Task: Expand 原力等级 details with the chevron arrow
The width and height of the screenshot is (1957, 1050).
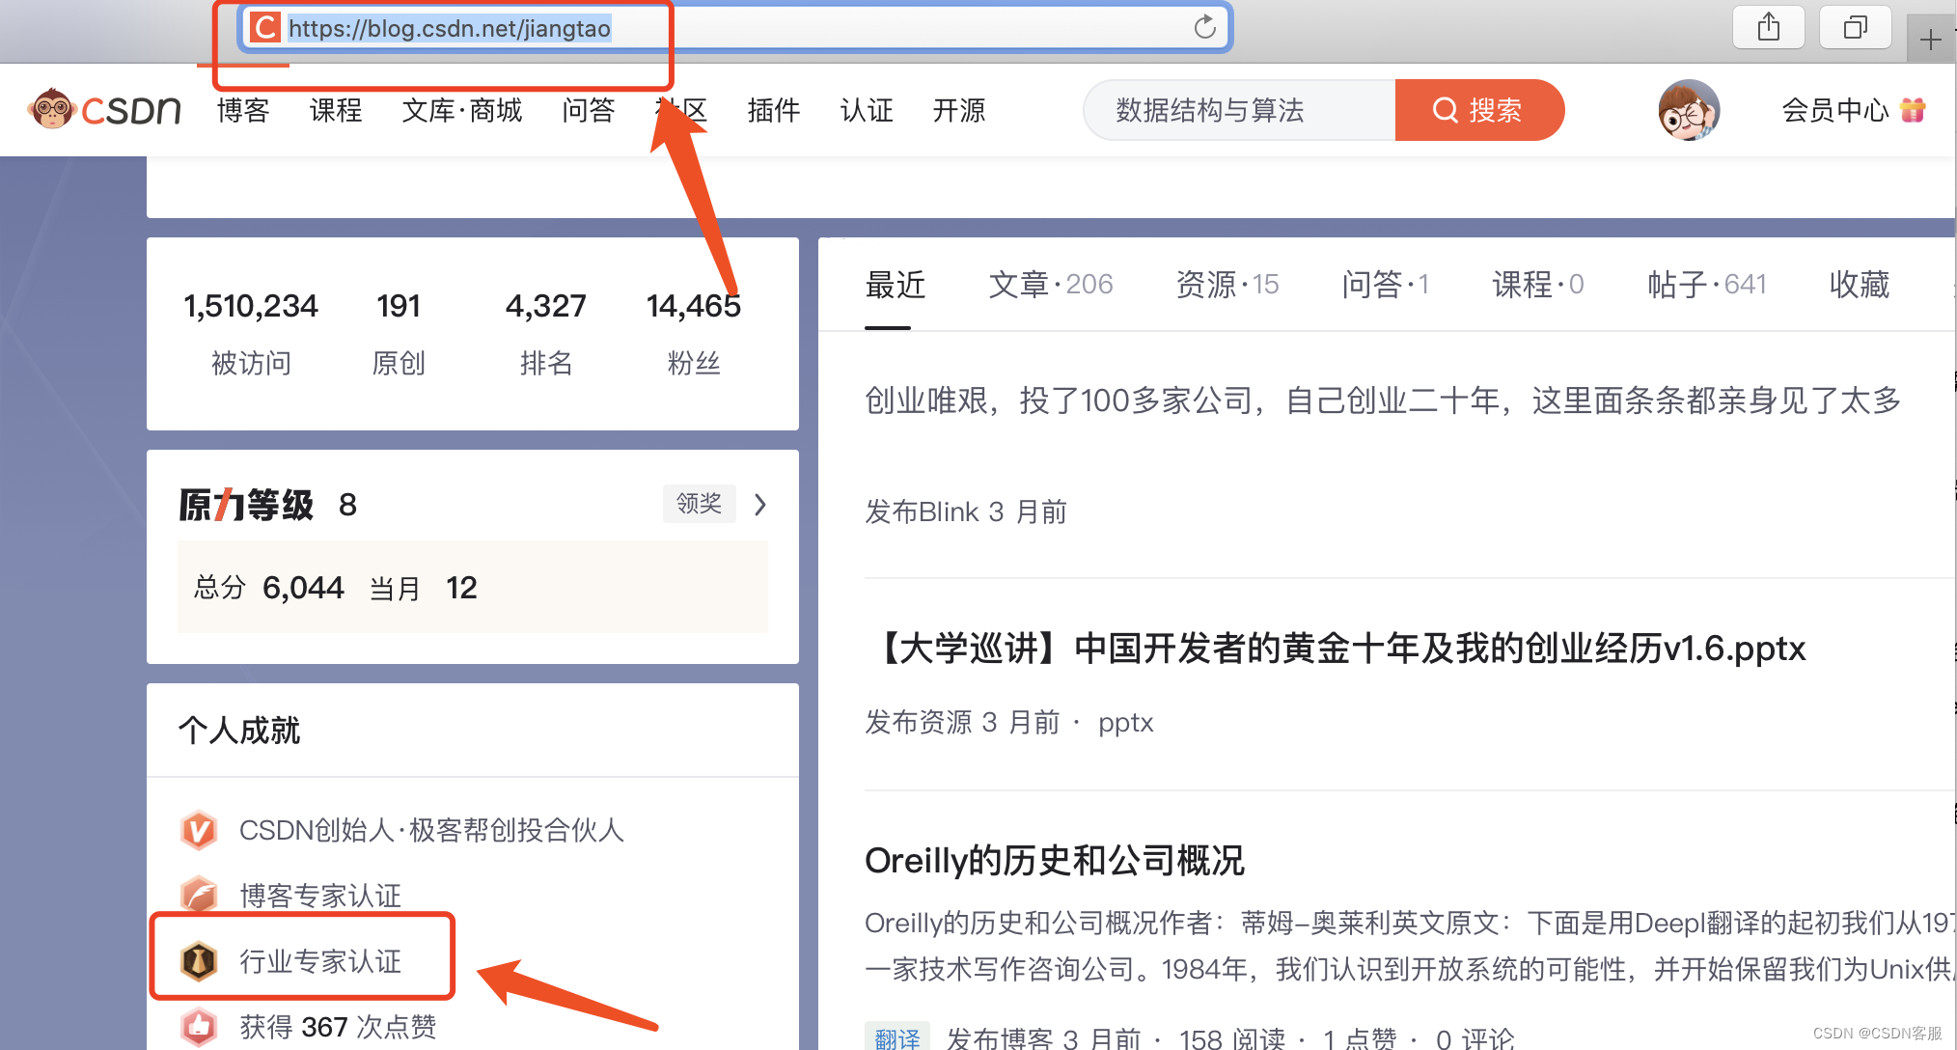Action: (760, 505)
